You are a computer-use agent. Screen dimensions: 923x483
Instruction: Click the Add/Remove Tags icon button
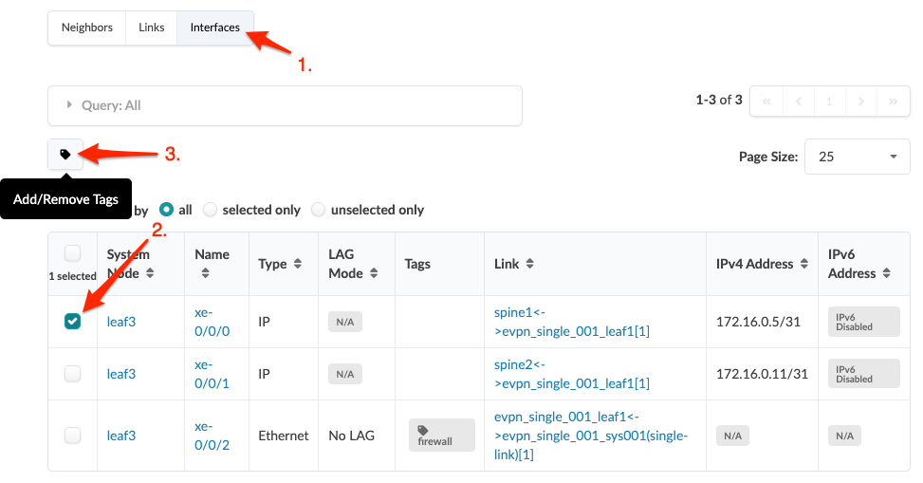pyautogui.click(x=65, y=154)
